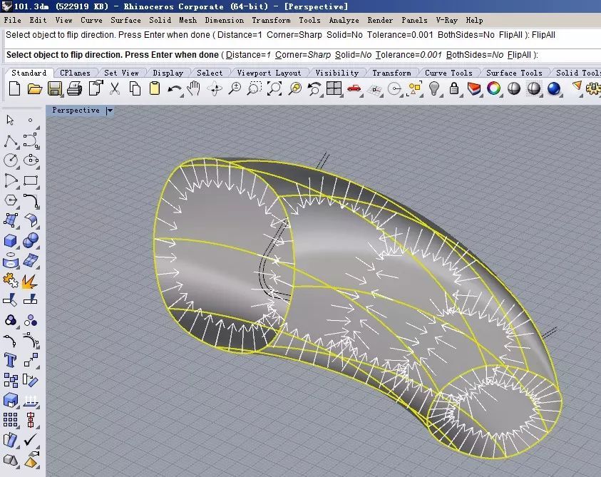Viewport: 601px width, 477px height.
Task: Click Distance=1 in the bold command prompt
Action: coord(250,55)
